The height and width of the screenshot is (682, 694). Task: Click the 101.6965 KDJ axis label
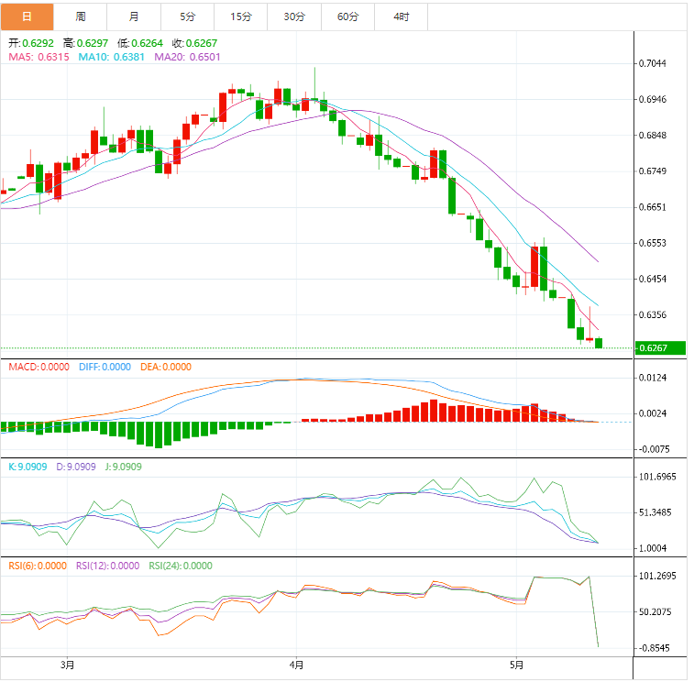pyautogui.click(x=657, y=477)
